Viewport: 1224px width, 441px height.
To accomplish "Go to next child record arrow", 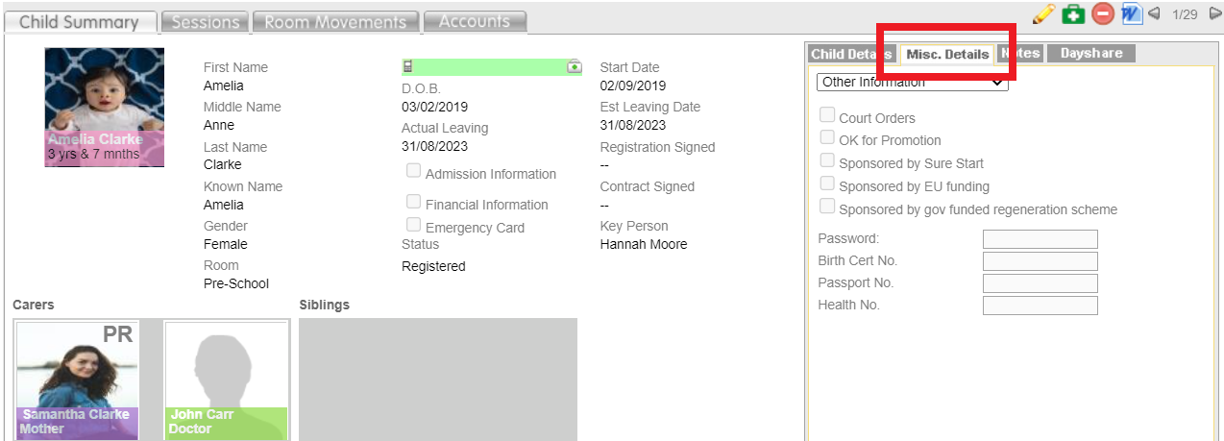I will [1215, 13].
